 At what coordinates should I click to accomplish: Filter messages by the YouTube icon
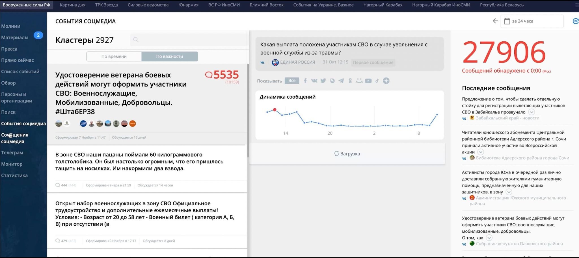368,81
